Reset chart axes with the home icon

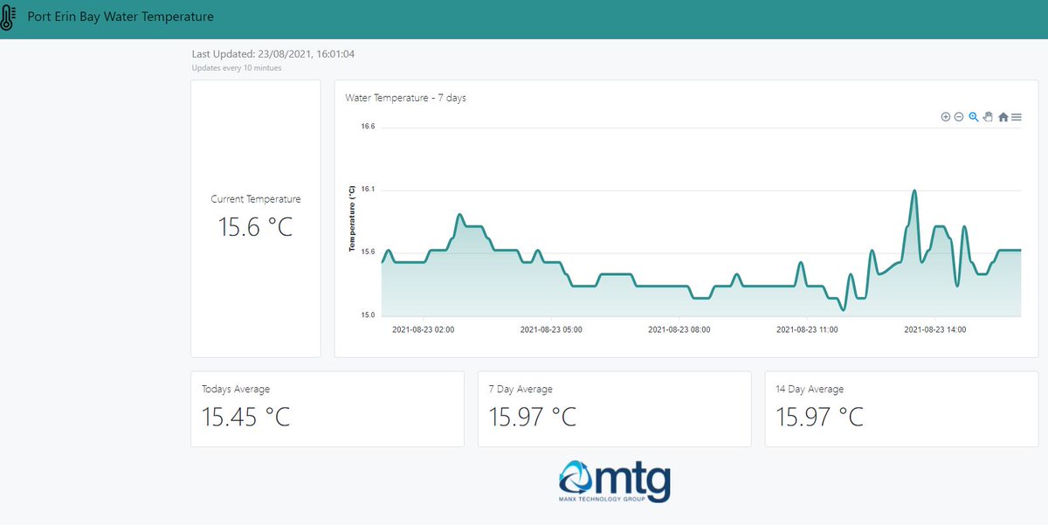click(1003, 116)
